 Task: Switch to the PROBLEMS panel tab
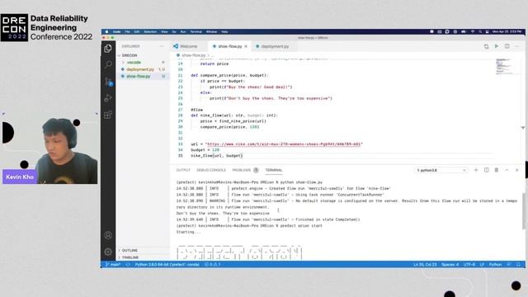coord(245,170)
